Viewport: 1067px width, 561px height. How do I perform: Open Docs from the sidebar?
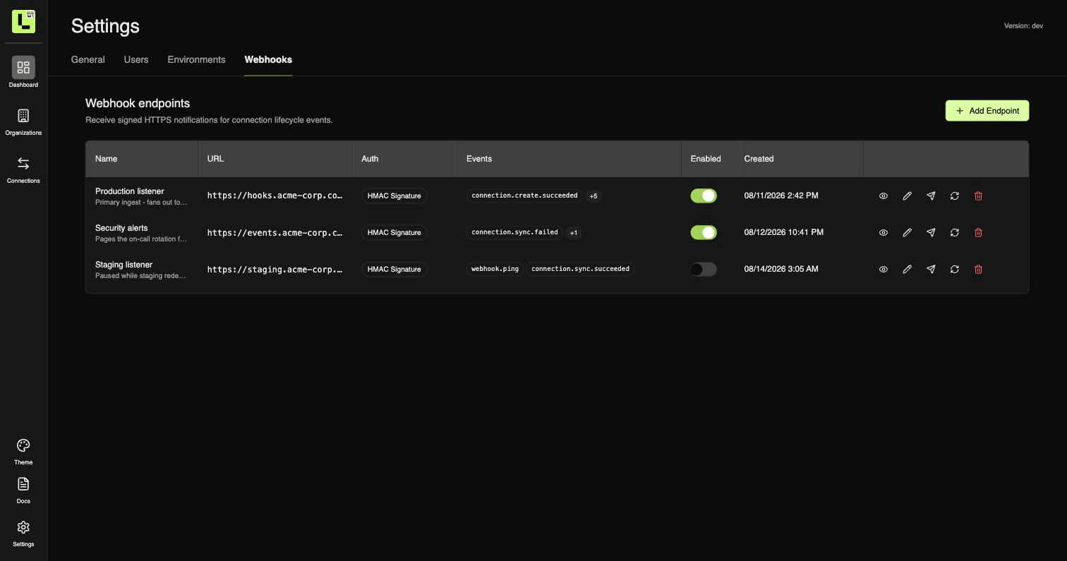23,490
